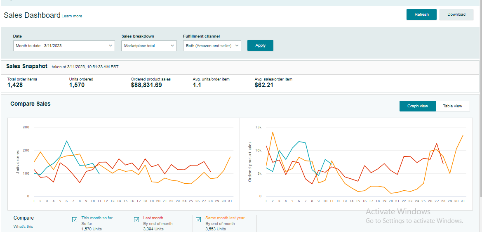This screenshot has width=482, height=232.
Task: Download the sales dashboard report
Action: (x=456, y=14)
